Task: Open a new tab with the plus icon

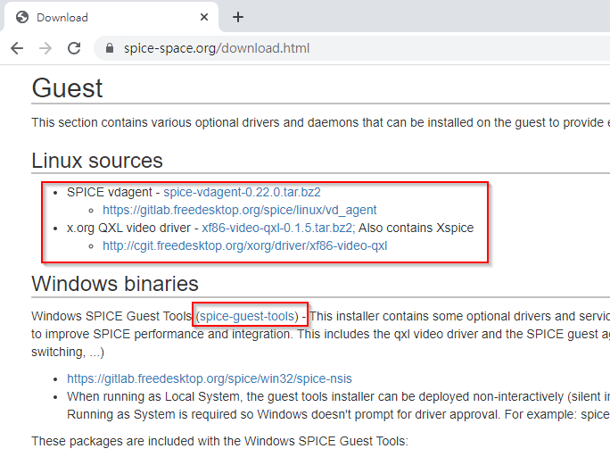Action: (238, 17)
